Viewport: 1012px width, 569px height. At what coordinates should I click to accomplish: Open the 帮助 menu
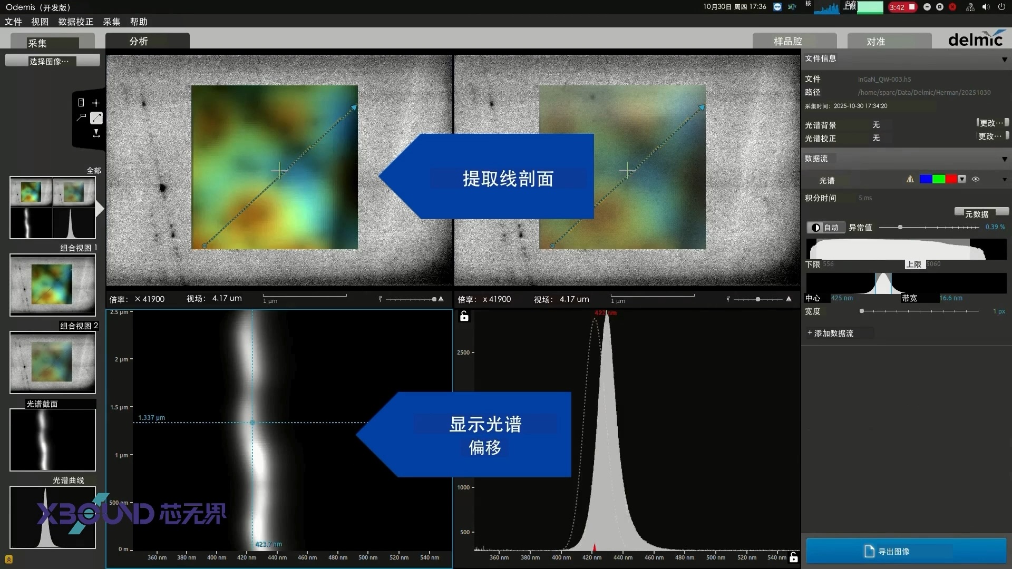tap(139, 22)
